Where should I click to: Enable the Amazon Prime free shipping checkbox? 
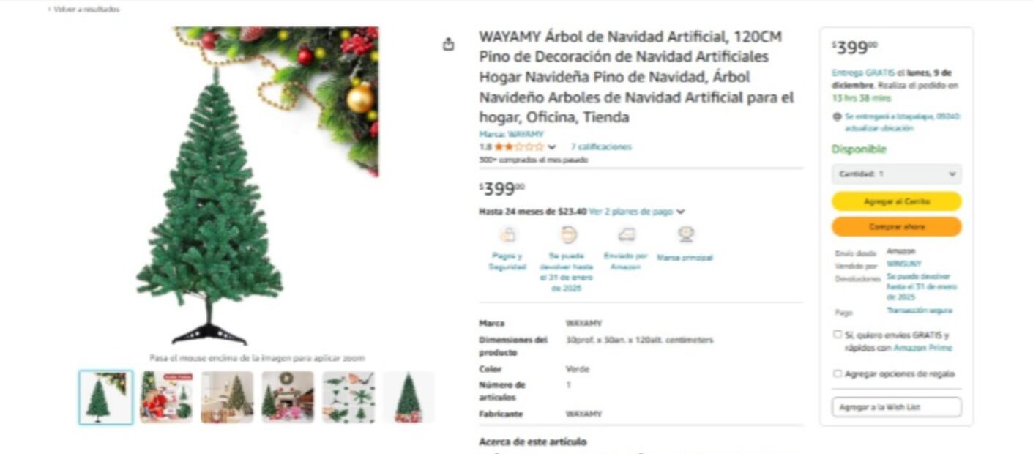tap(838, 335)
